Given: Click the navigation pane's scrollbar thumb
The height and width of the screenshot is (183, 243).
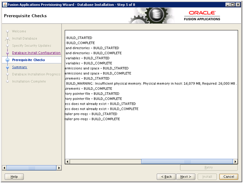Looking at the screenshot, I should (31, 168).
